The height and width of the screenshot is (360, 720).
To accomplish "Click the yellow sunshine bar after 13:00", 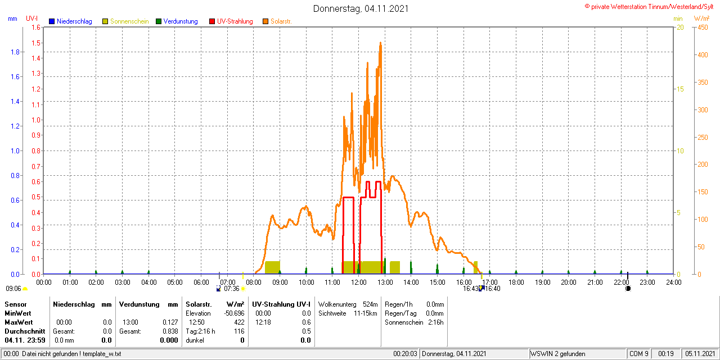I will pos(395,267).
